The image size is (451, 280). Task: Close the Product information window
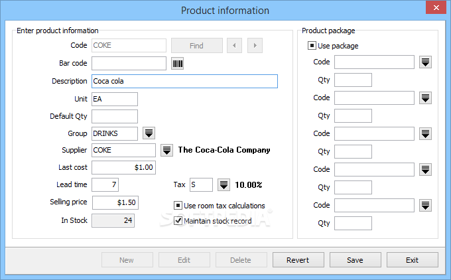pos(436,7)
